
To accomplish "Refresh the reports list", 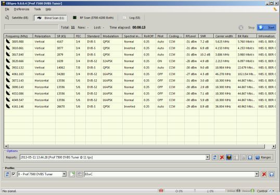I will 214,157.
